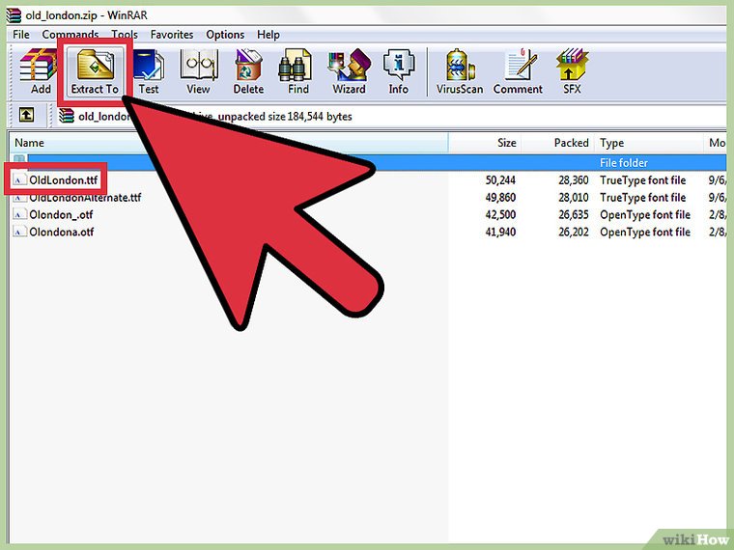
Task: Create SFX self-extracting archive
Action: pos(572,70)
